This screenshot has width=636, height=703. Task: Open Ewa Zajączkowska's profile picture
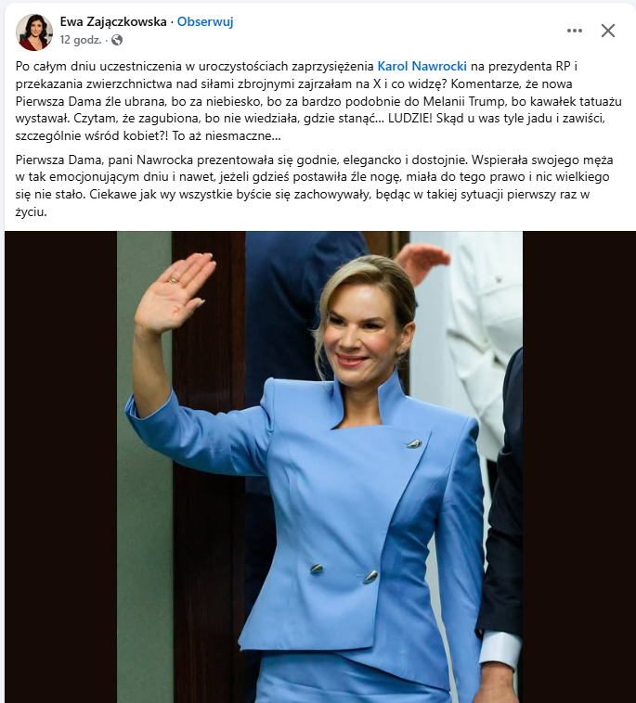click(x=34, y=32)
